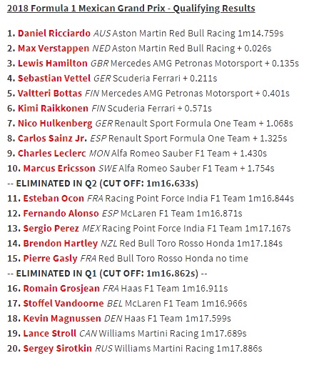This screenshot has height=378, width=314.
Task: Click the Nico Hulkenberg name
Action: click(x=55, y=123)
